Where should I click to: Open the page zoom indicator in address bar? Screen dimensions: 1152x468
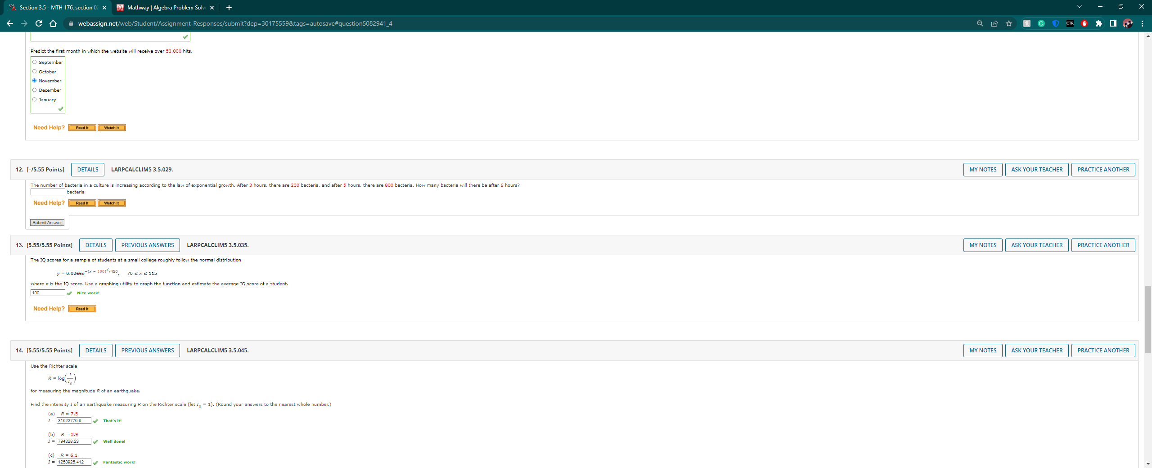click(x=980, y=23)
